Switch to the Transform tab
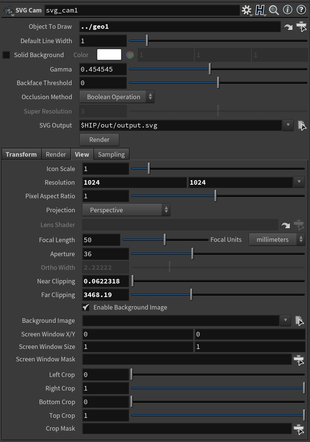Viewport: 310px width, 442px height. tap(21, 154)
